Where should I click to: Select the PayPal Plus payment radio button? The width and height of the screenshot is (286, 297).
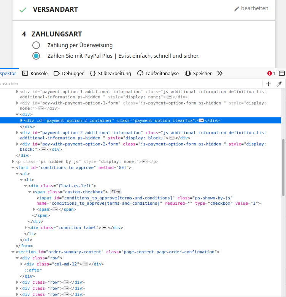36,56
